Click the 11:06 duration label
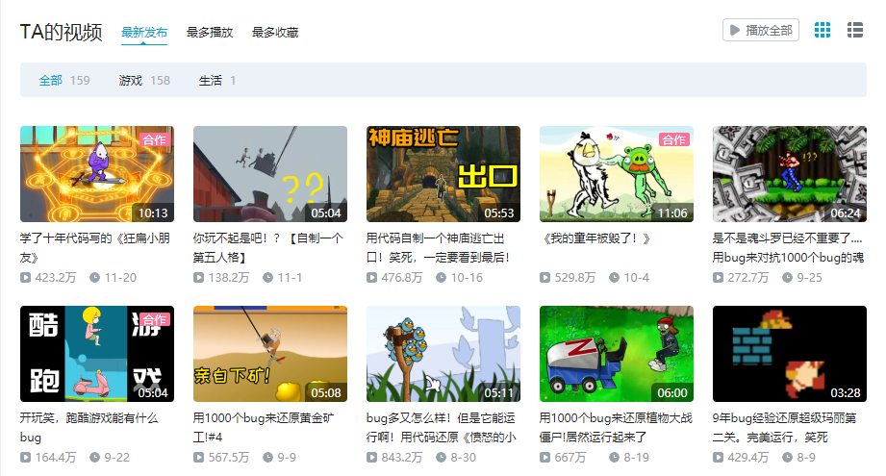 (x=672, y=213)
